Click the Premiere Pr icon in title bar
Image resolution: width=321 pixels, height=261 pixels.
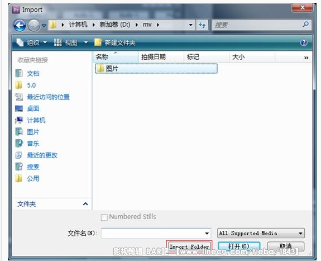click(16, 10)
